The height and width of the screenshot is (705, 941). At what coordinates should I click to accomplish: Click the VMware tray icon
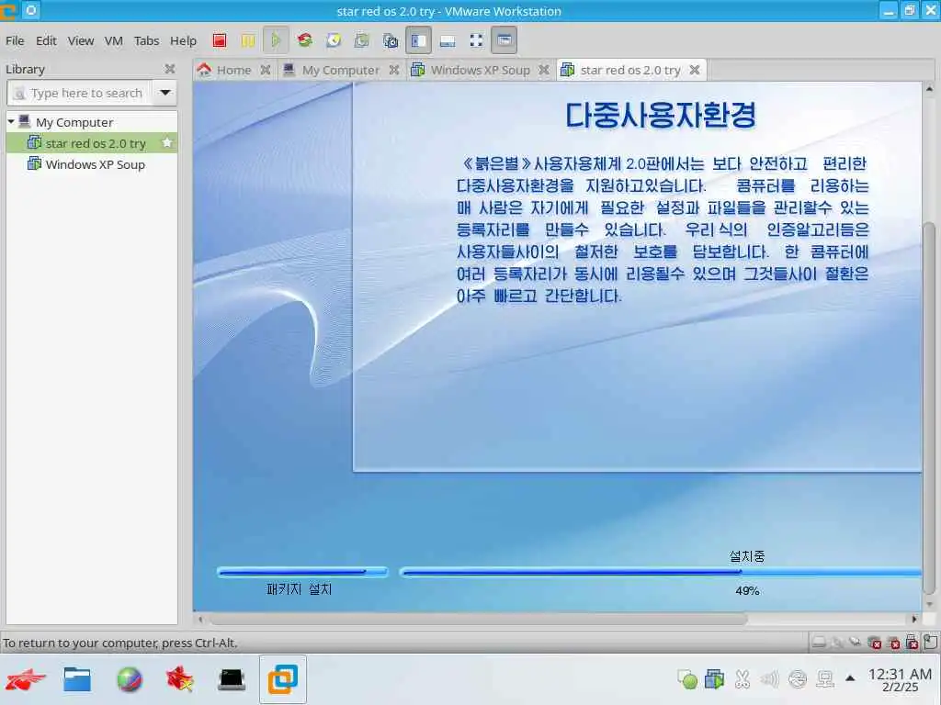[714, 679]
